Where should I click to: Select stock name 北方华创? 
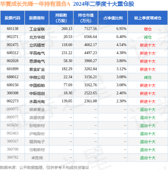pyautogui.click(x=37, y=37)
